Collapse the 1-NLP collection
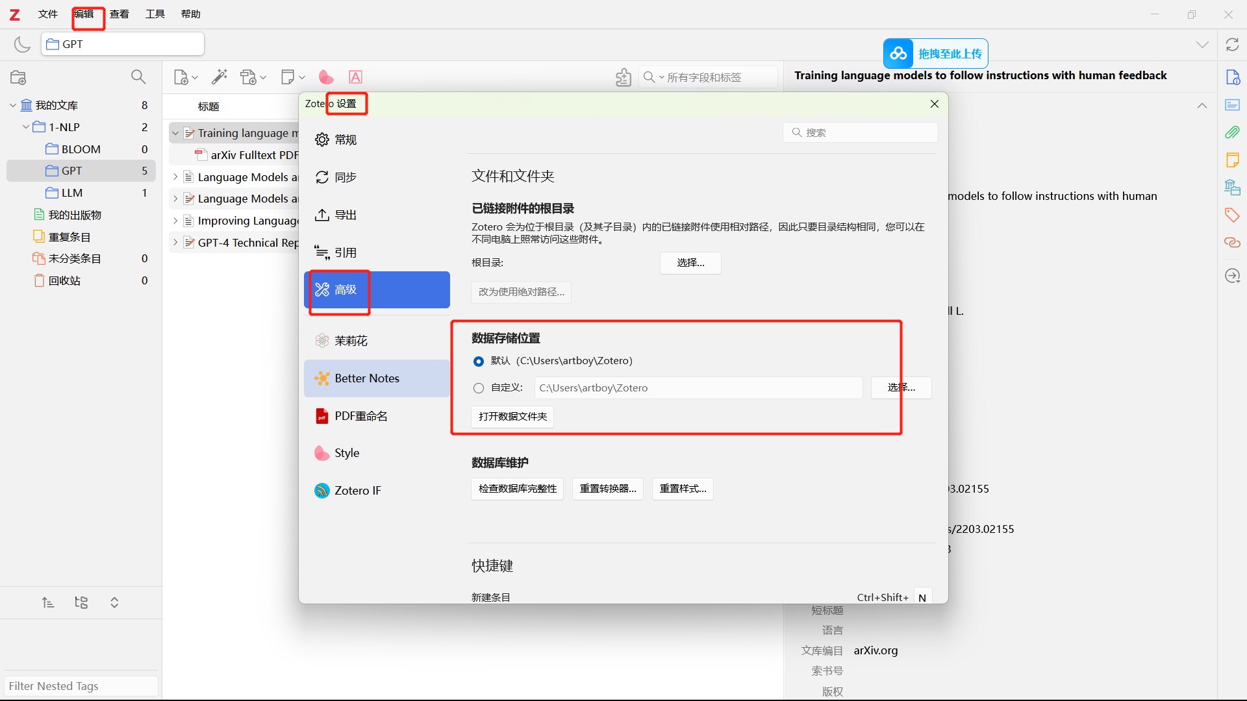The height and width of the screenshot is (701, 1247). point(26,127)
